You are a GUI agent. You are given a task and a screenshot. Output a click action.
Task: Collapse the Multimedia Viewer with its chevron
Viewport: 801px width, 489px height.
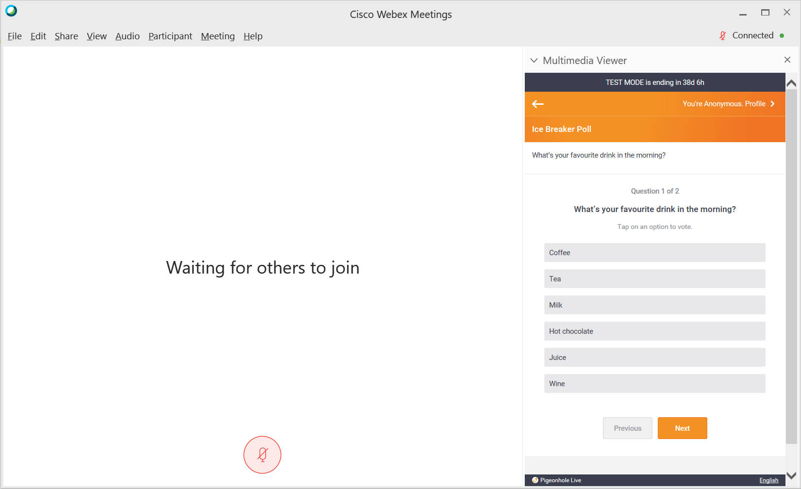pyautogui.click(x=534, y=60)
